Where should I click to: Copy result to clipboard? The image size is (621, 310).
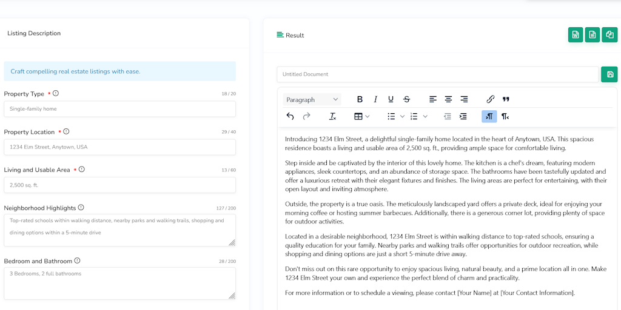coord(609,35)
